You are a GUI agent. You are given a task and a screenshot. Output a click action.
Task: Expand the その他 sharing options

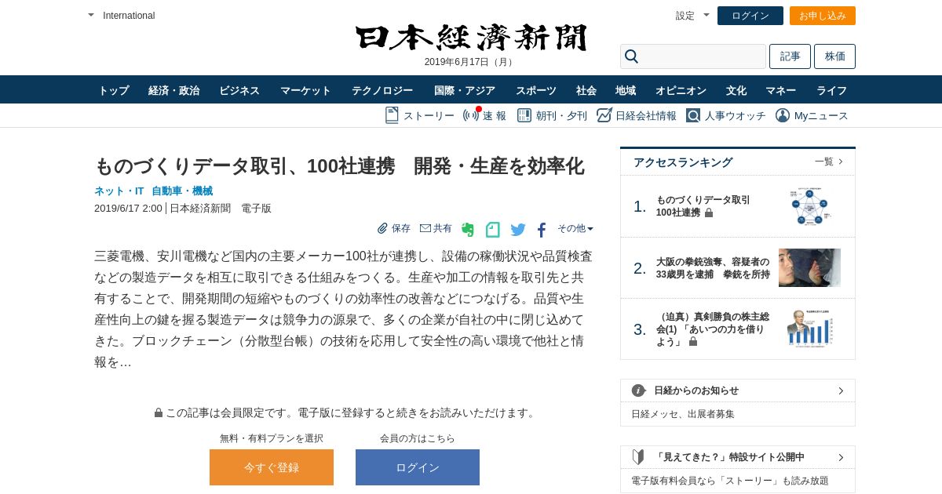(575, 228)
